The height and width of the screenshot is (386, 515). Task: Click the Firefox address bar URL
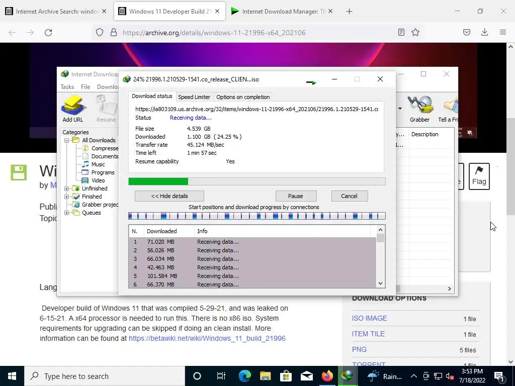point(214,33)
